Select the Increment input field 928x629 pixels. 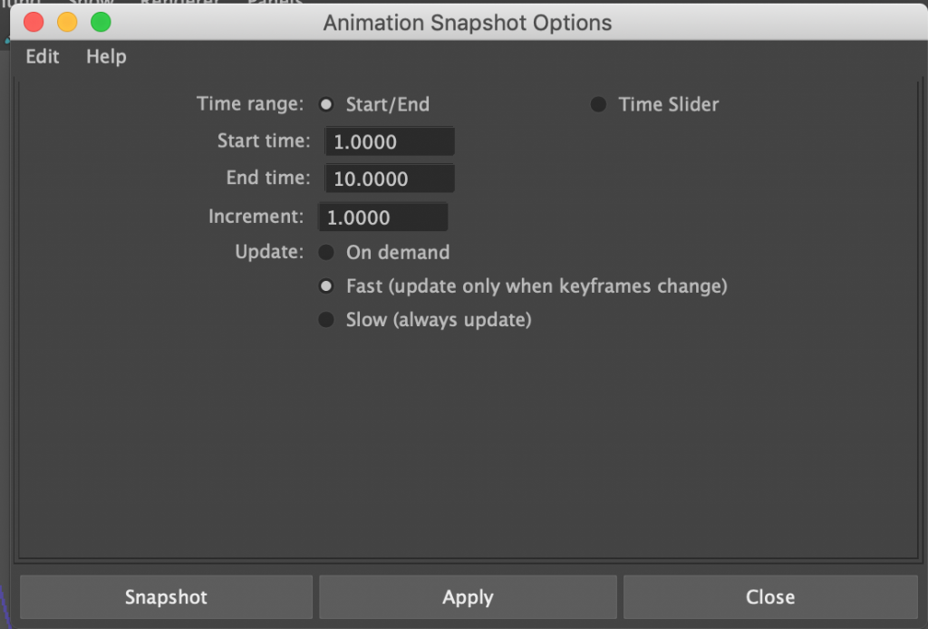tap(382, 217)
